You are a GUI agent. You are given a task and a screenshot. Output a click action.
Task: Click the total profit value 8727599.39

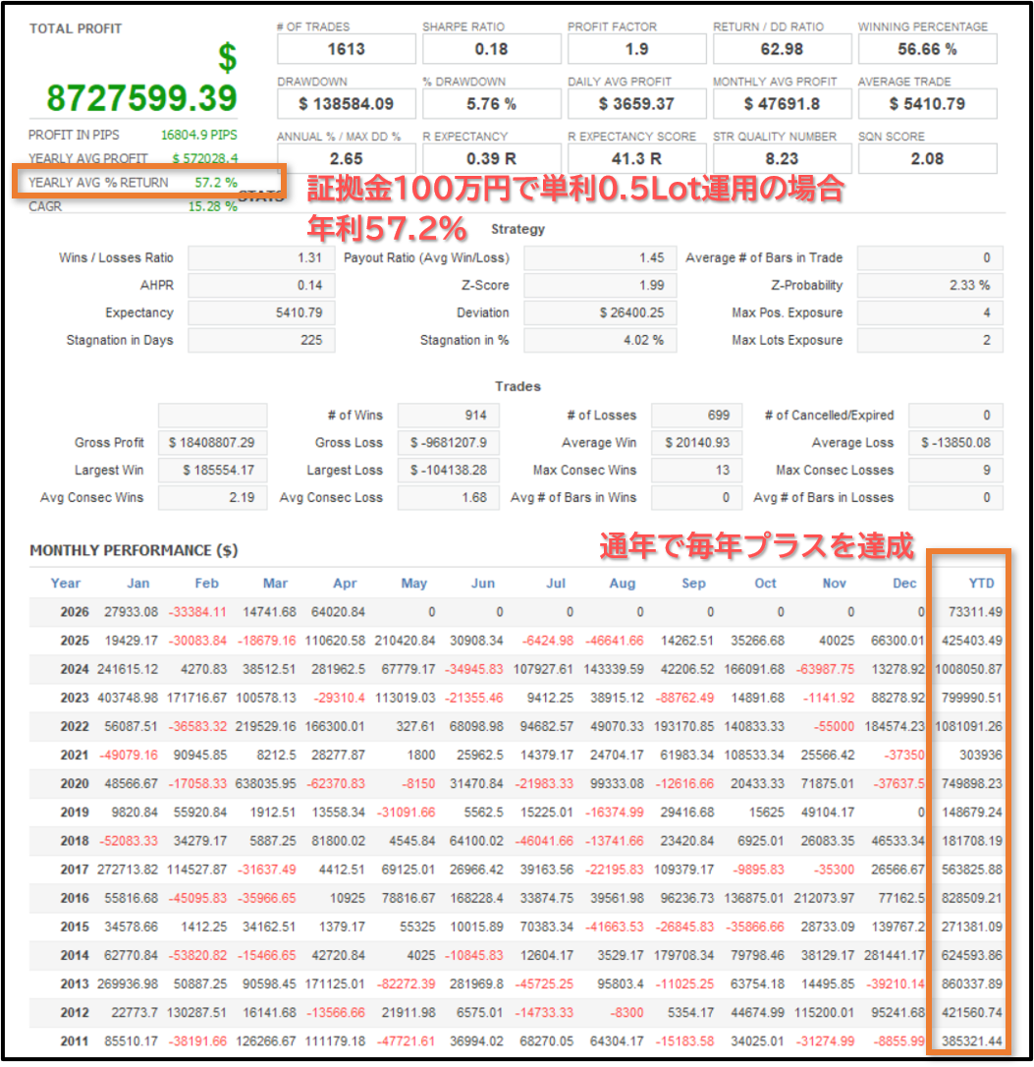pos(141,98)
